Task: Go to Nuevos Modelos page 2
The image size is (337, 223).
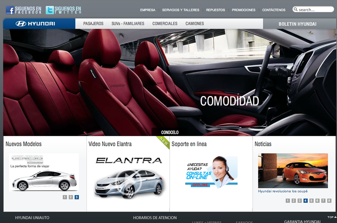Action: pyautogui.click(x=71, y=197)
